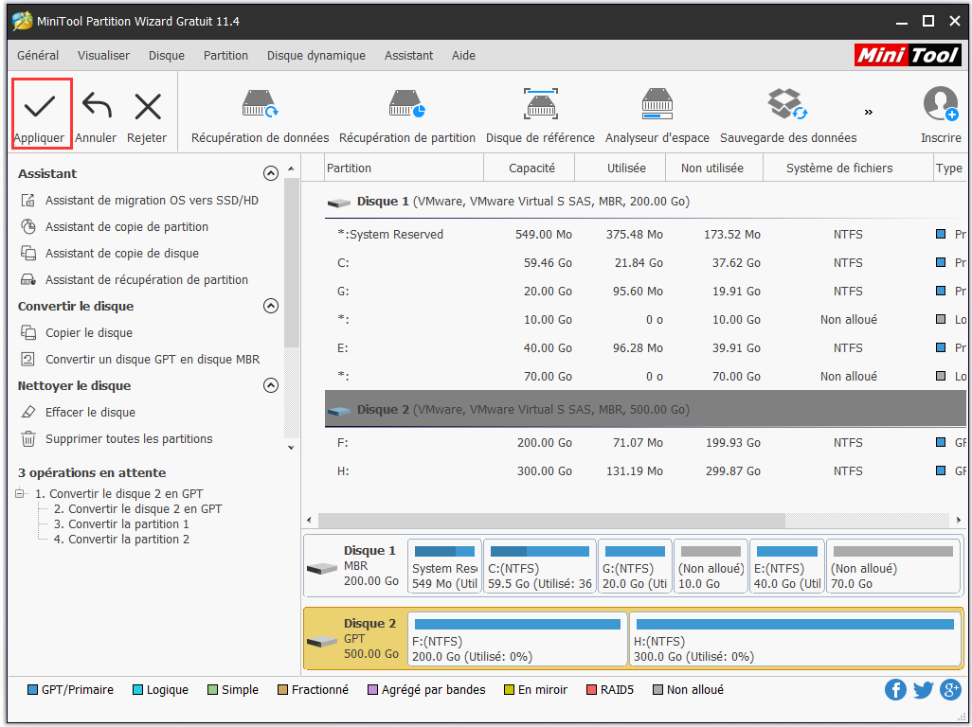Open the Google Plus share icon

pos(950,690)
